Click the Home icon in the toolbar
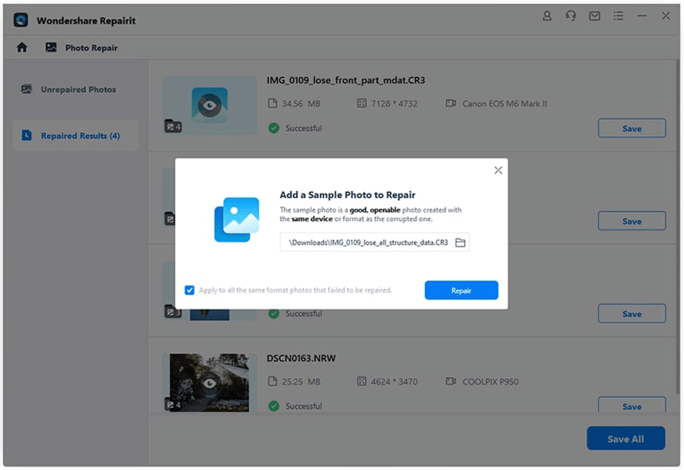The height and width of the screenshot is (470, 684). tap(22, 48)
